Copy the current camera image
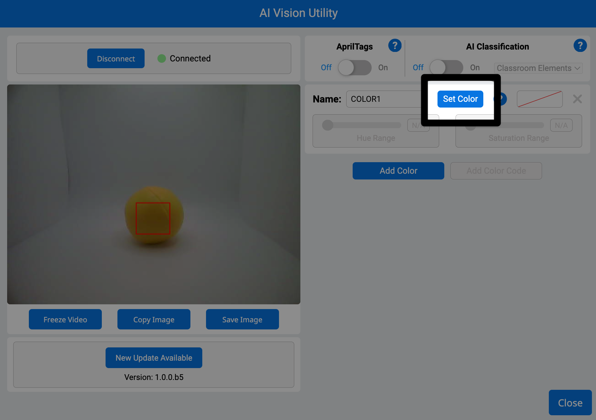This screenshot has width=596, height=420. (153, 319)
